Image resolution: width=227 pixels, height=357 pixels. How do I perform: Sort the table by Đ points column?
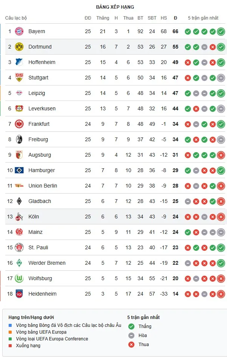pyautogui.click(x=175, y=18)
